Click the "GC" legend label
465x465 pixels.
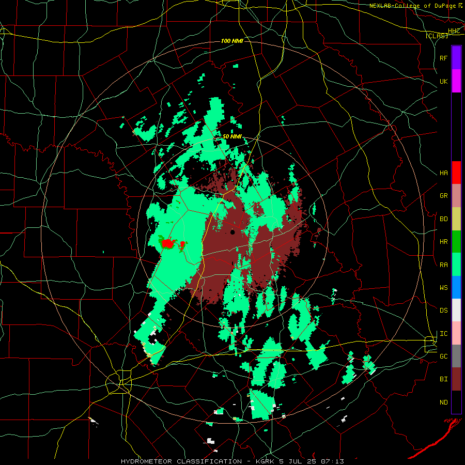point(443,357)
